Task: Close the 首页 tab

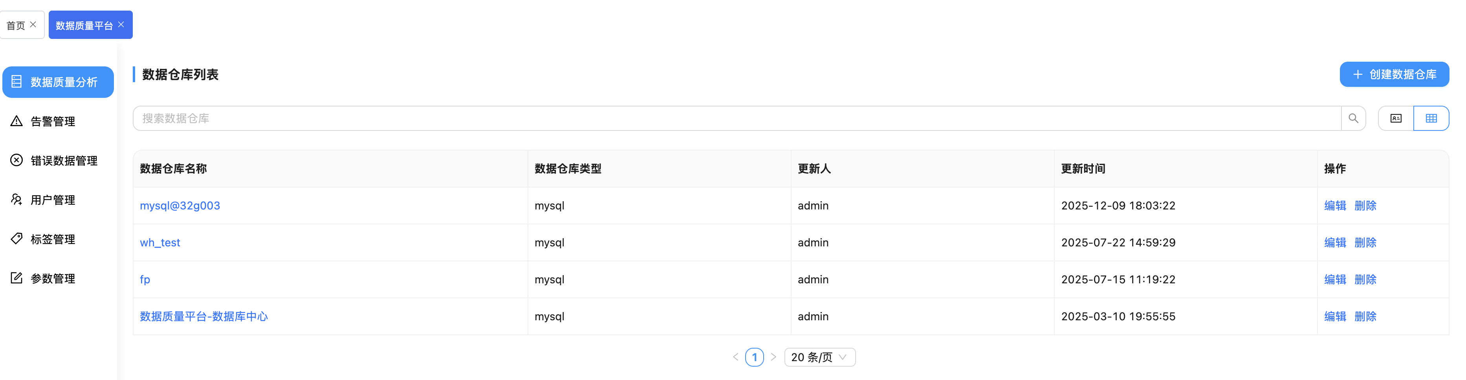Action: coord(33,24)
